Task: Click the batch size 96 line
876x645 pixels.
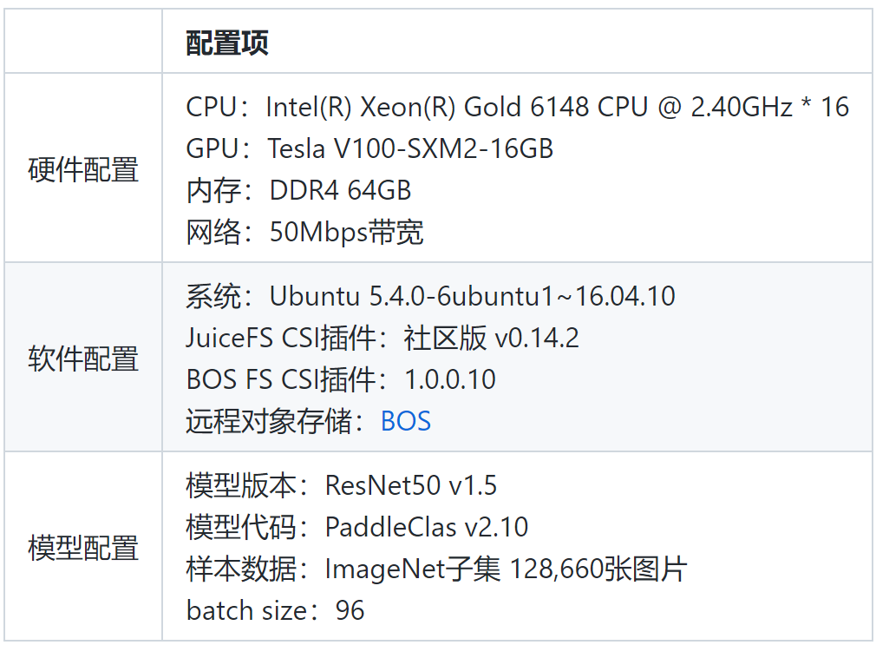Action: point(275,610)
